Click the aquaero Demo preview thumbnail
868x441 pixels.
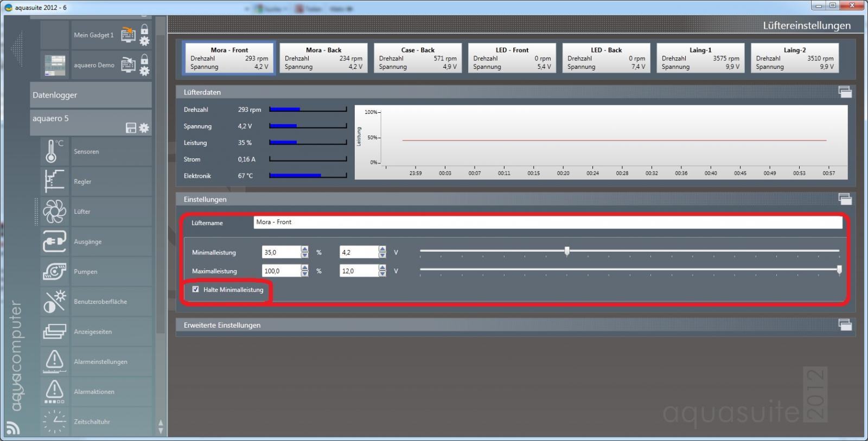(x=55, y=65)
